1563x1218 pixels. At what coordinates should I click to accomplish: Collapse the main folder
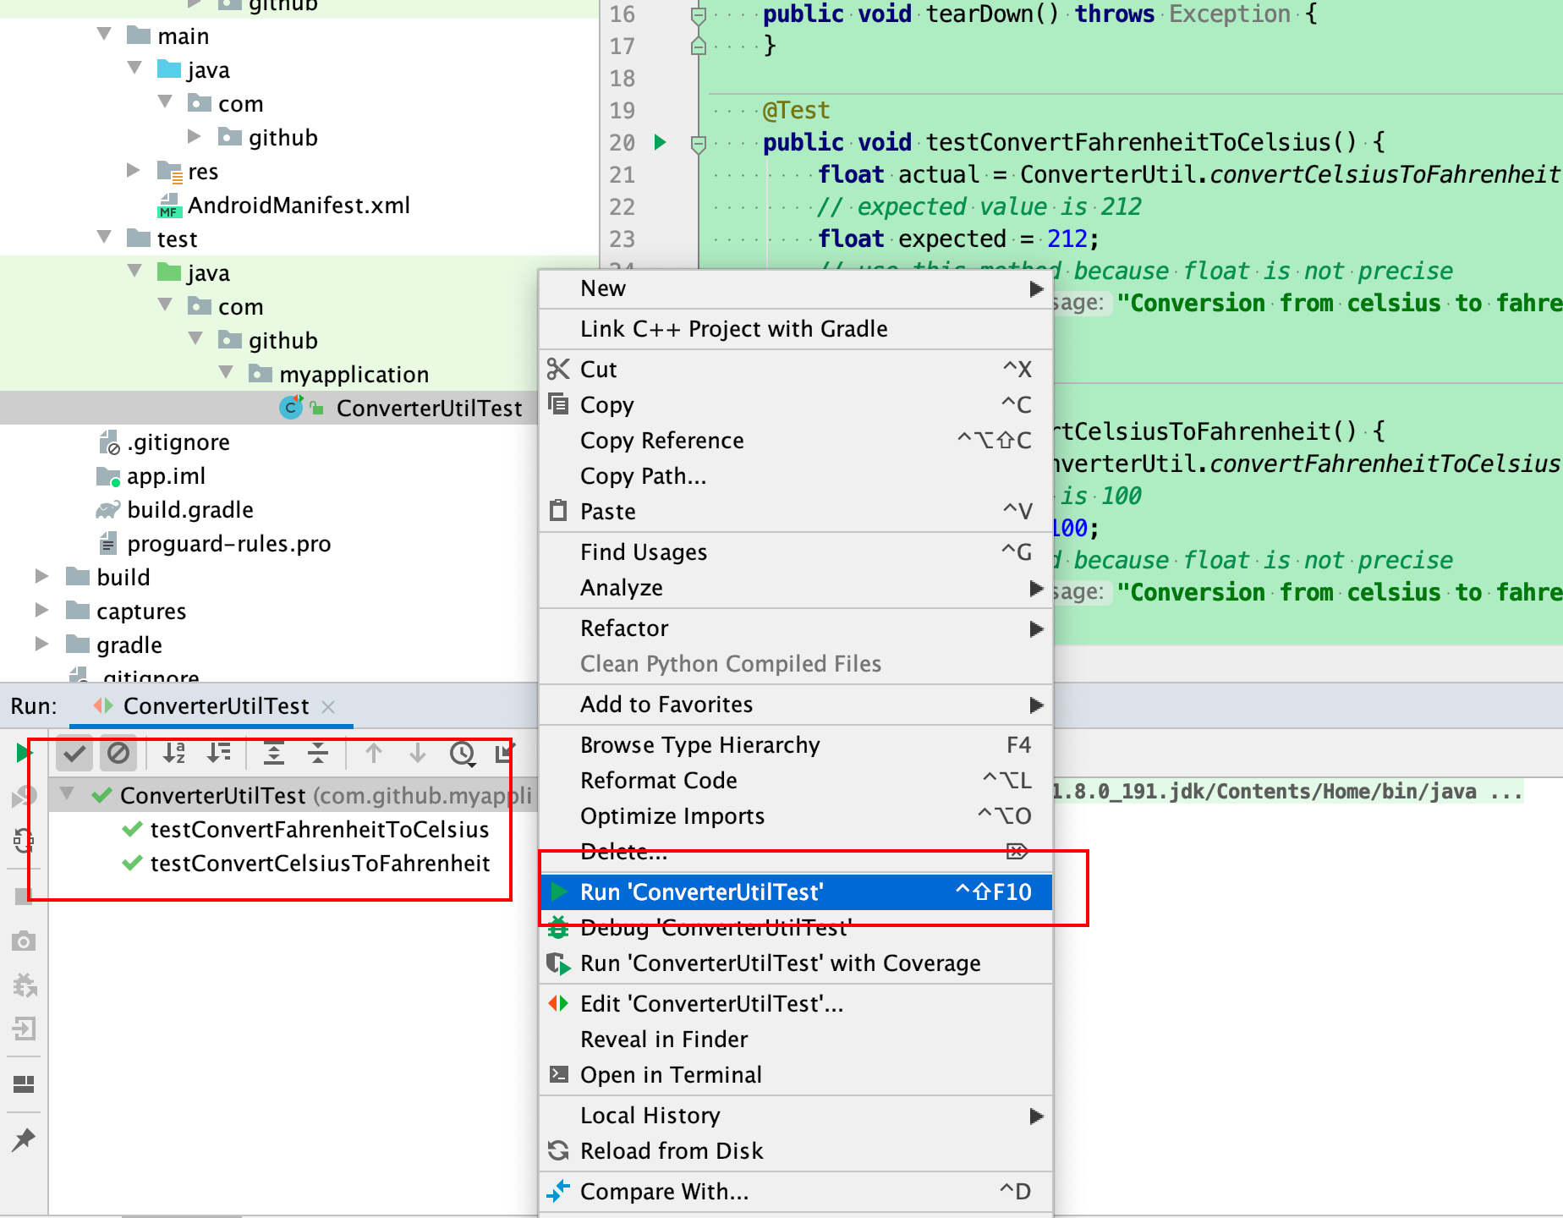[x=104, y=34]
